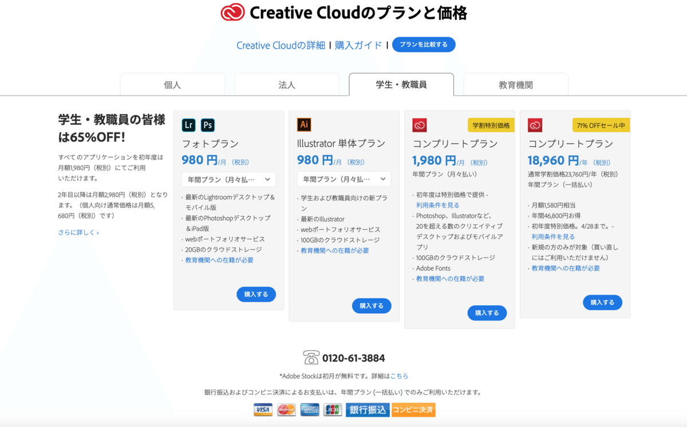This screenshot has width=687, height=427.
Task: Click the VISA card icon
Action: pos(263,410)
